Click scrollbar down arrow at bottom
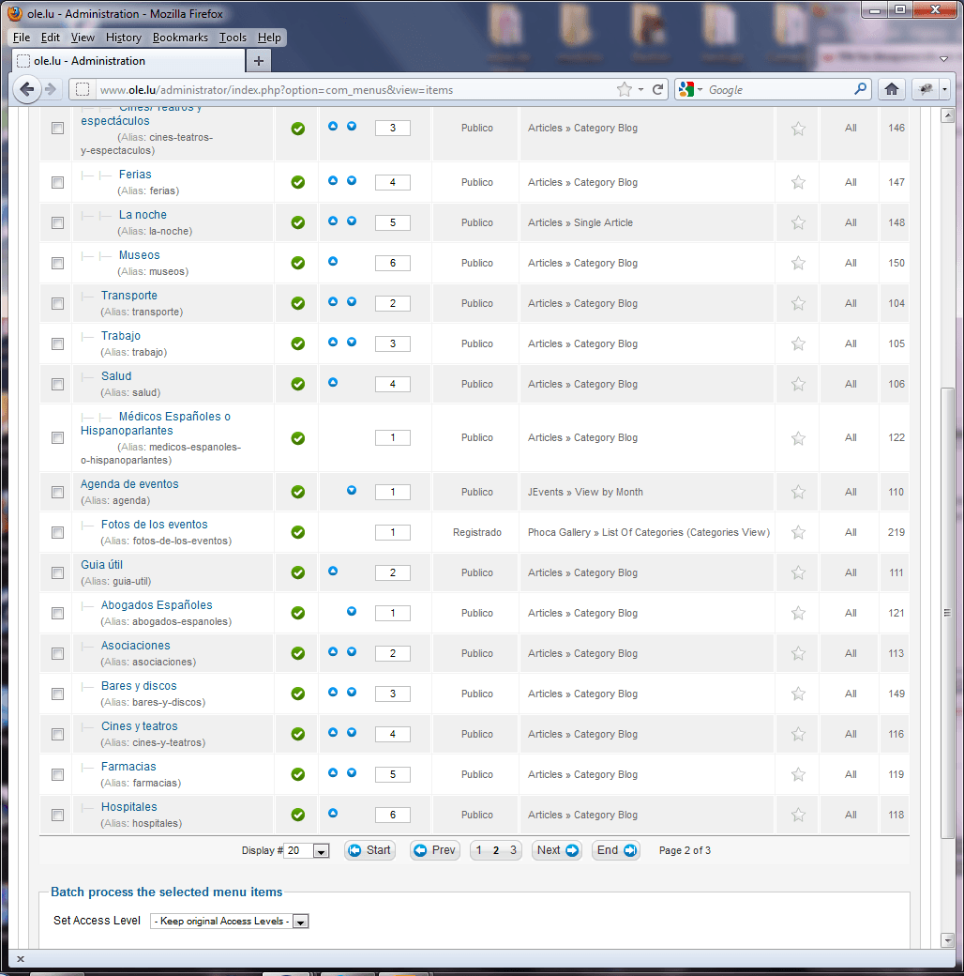The height and width of the screenshot is (976, 964). (947, 940)
